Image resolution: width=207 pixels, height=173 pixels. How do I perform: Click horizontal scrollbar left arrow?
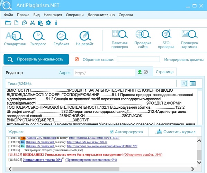click(x=10, y=169)
